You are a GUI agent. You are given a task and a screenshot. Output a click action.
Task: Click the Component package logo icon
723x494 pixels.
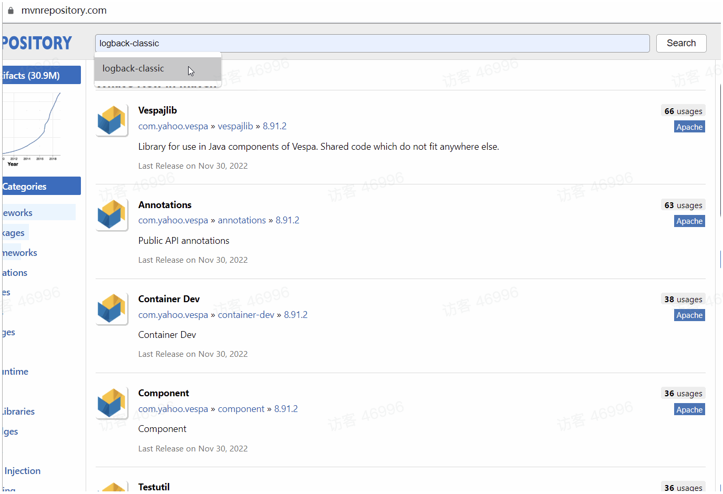coord(111,403)
